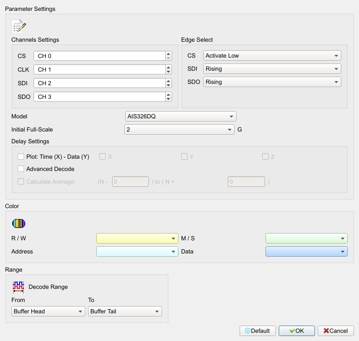Open the SDO Rising edge dropdown
The image size is (359, 341).
(272, 82)
